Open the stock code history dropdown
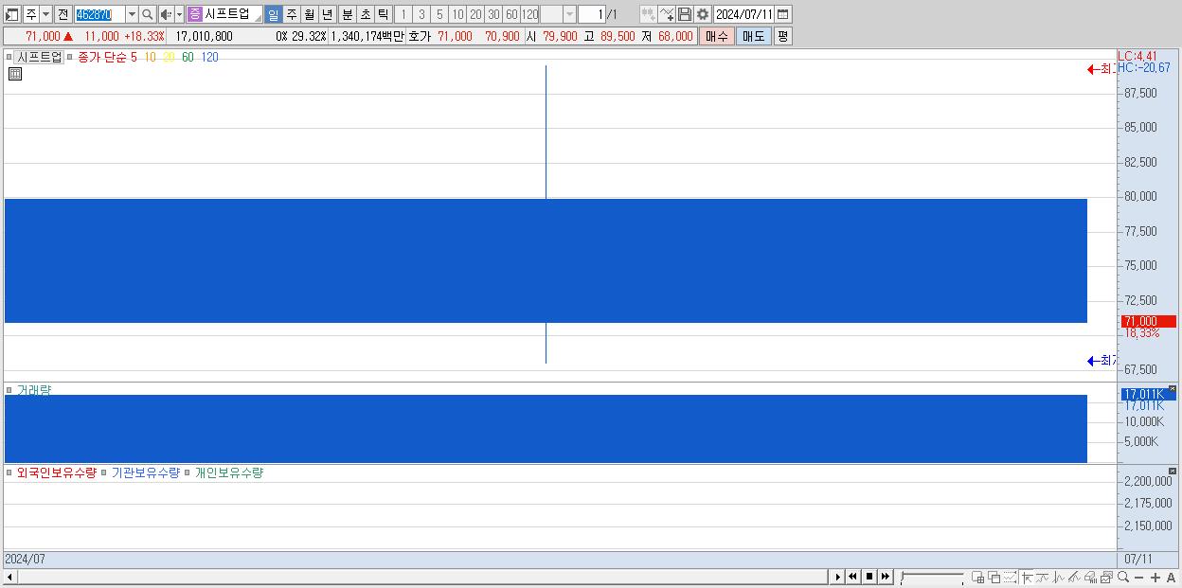This screenshot has width=1182, height=588. (132, 14)
